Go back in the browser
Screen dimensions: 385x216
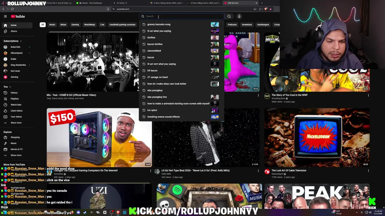point(4,9)
